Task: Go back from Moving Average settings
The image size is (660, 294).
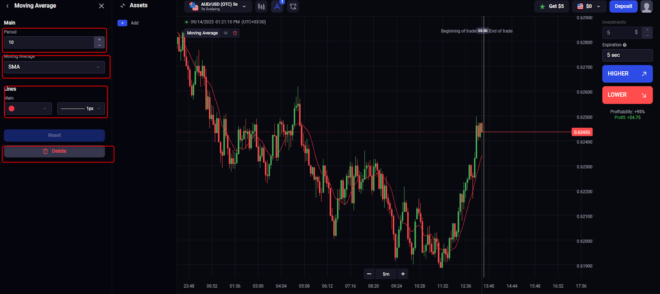Action: (x=7, y=6)
